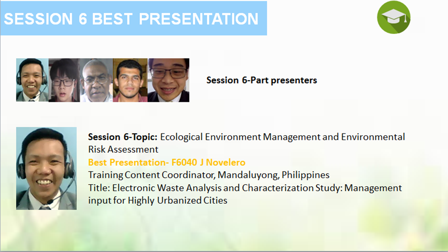Select the first presenter thumbnail wearing a headset
The height and width of the screenshot is (252, 448).
(x=32, y=80)
